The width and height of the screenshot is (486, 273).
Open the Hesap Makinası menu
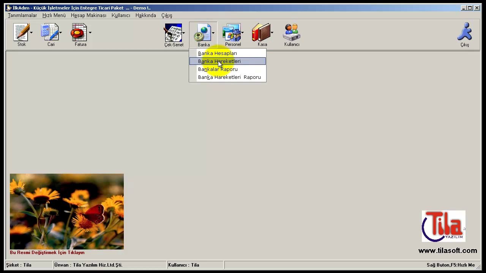88,16
